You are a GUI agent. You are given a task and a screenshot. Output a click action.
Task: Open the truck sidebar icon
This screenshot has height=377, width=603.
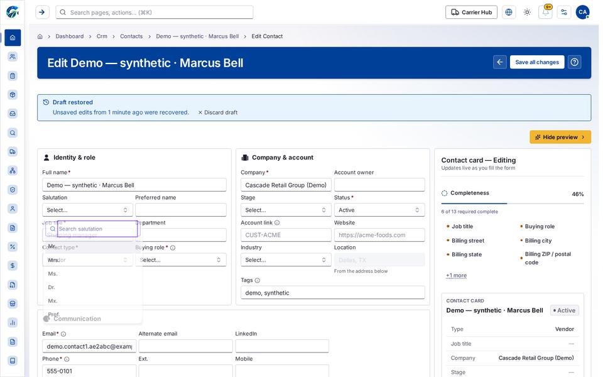[x=13, y=151]
